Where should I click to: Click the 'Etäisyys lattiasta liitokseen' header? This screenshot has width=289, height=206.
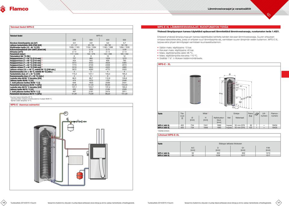(x=230, y=143)
